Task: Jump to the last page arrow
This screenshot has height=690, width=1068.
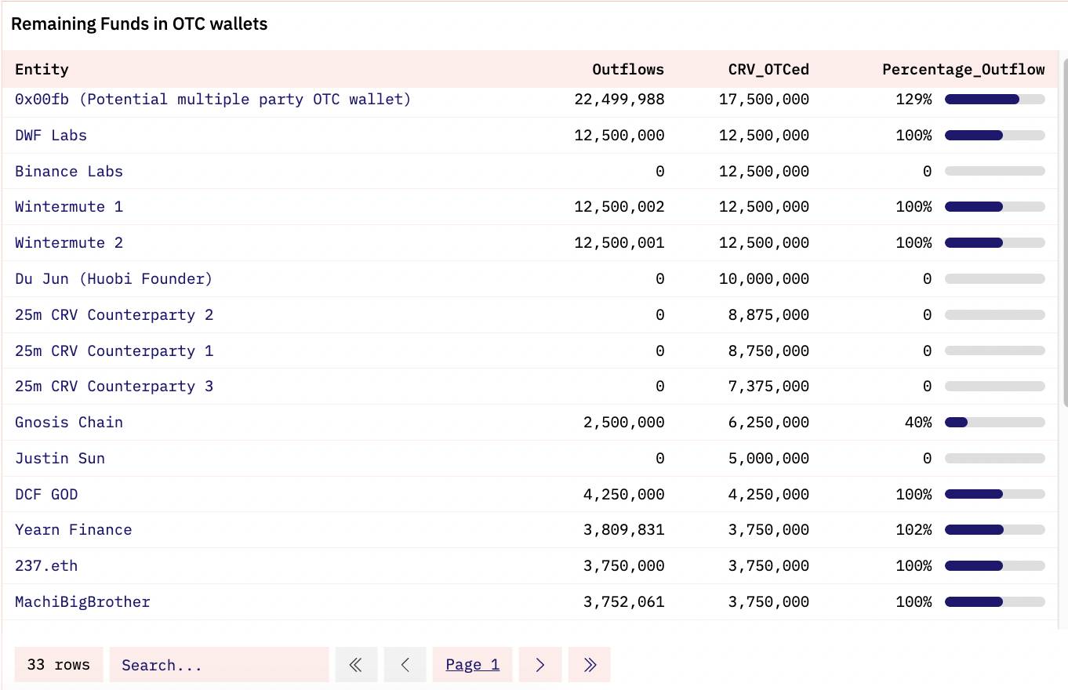Action: tap(590, 664)
